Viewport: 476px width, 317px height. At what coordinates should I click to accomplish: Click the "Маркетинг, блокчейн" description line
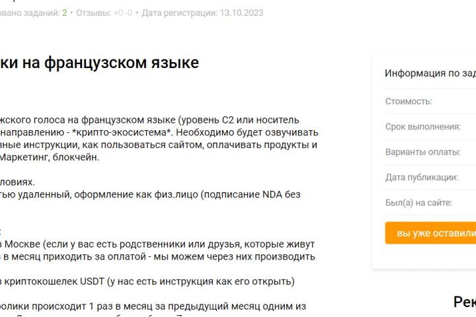[50, 158]
